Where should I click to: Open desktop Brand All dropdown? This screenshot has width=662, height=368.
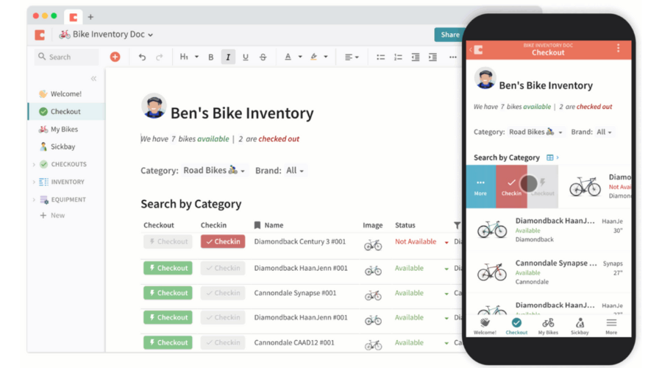(295, 171)
